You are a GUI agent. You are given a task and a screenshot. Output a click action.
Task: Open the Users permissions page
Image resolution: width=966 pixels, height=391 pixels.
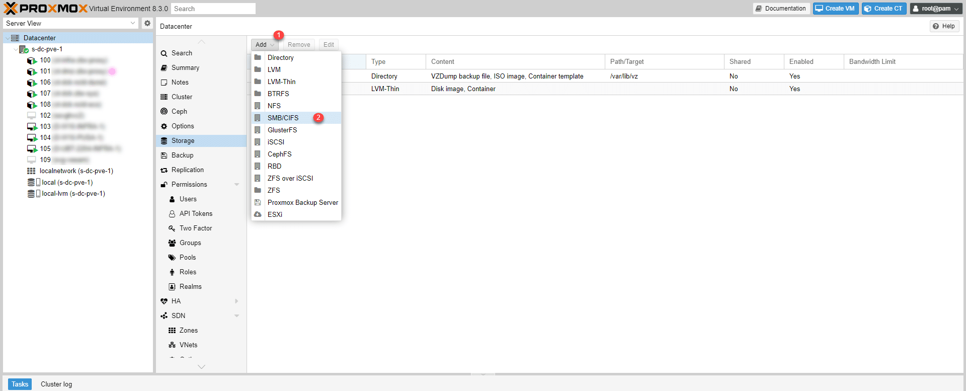pos(188,199)
